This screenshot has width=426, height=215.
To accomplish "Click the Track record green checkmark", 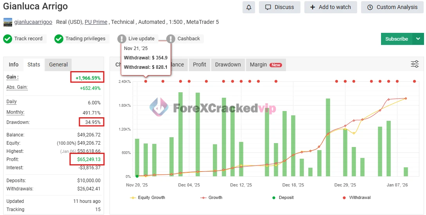I will tap(7, 39).
